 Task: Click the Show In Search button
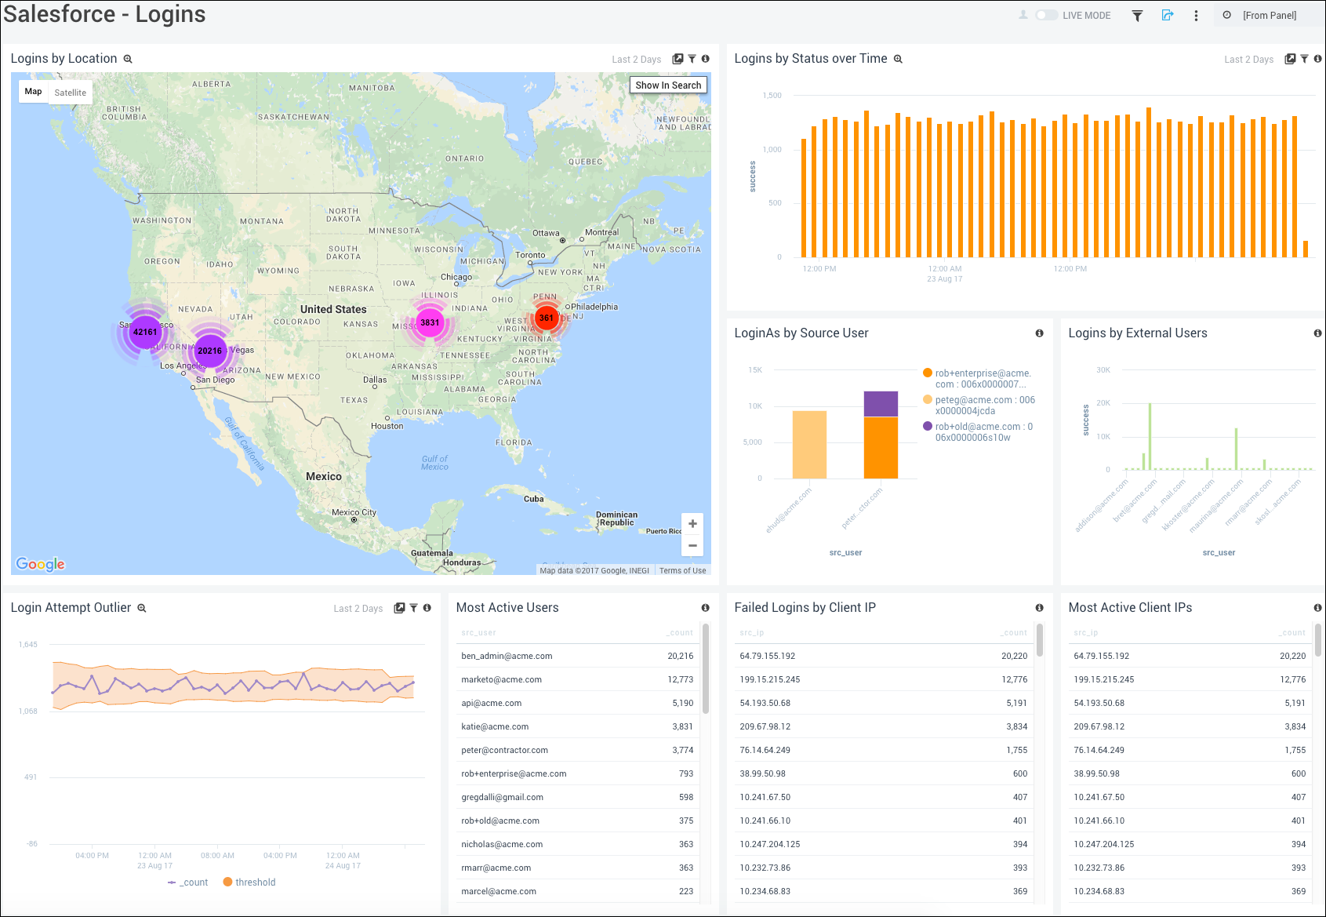tap(668, 85)
